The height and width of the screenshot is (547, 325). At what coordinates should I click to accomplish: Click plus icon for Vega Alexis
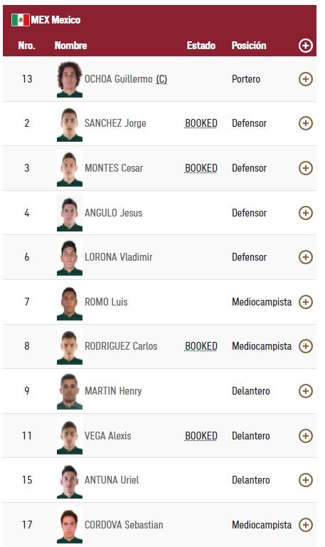[x=306, y=436]
